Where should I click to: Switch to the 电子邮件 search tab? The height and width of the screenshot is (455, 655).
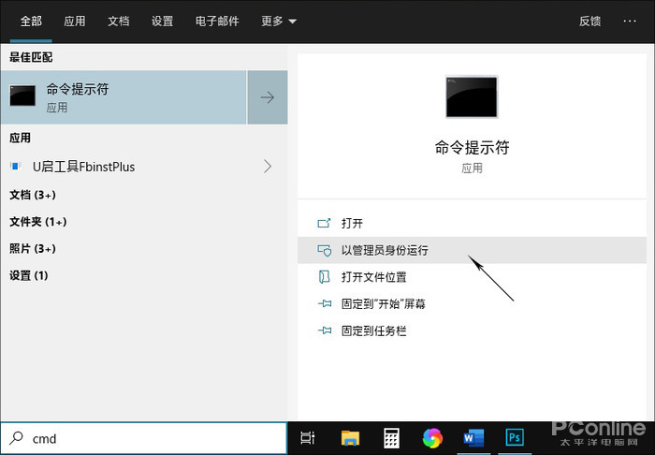coord(217,21)
